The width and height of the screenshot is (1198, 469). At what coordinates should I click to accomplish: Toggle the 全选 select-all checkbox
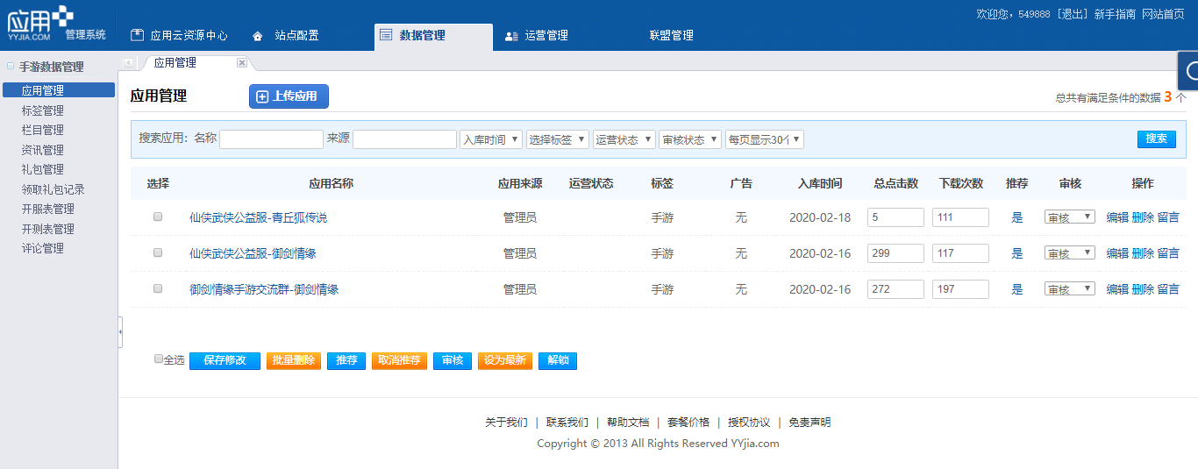pos(159,359)
